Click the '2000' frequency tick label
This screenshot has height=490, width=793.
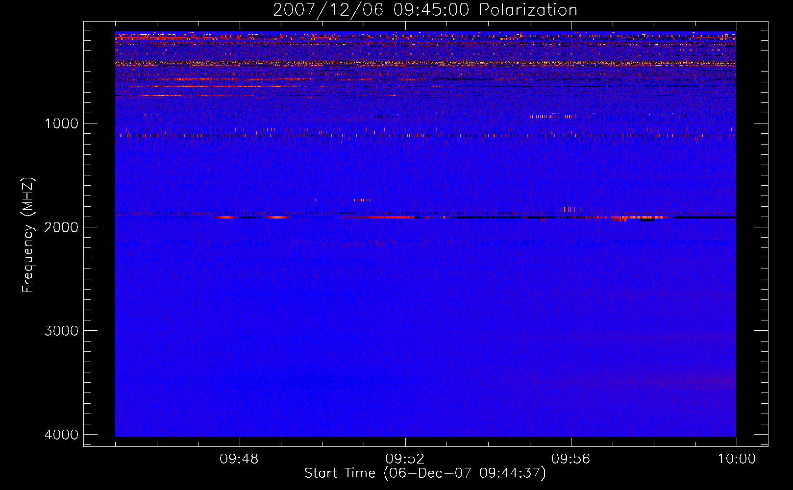click(x=61, y=227)
